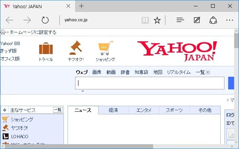
Task: Click the ショッピング cart icon at top
Action: tap(105, 48)
